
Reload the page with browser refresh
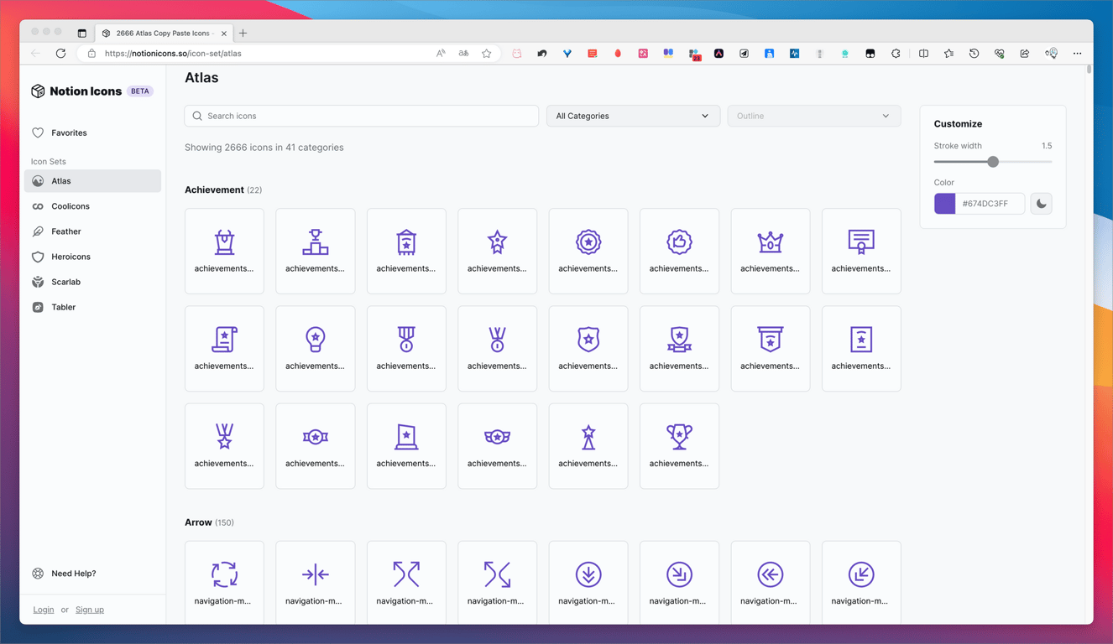click(x=60, y=54)
